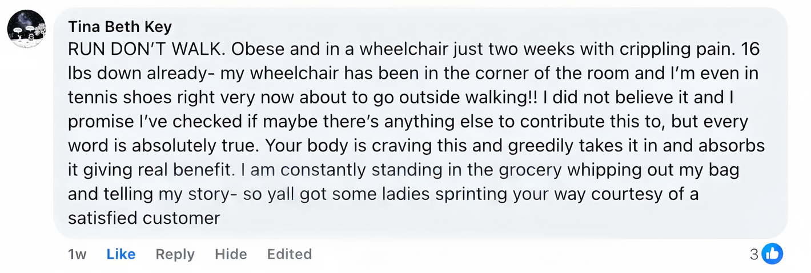Screen dimensions: 811x273
Task: Open the 1w timestamp link
Action: pos(77,254)
